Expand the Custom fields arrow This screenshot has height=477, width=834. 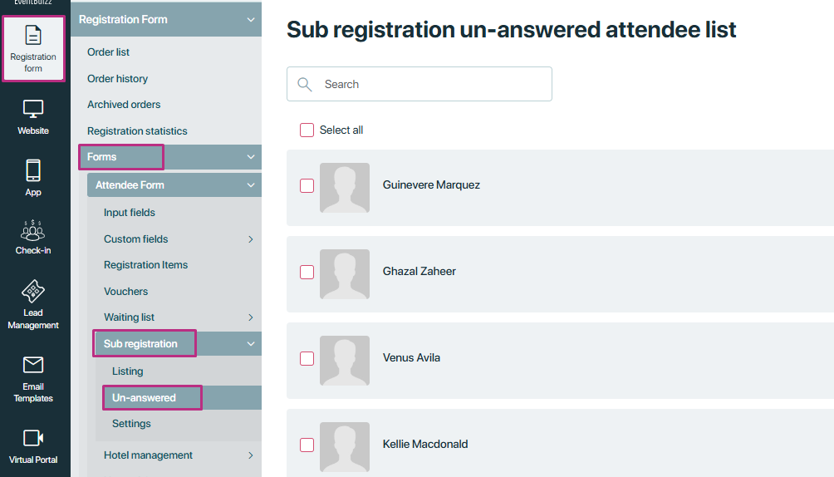tap(251, 239)
